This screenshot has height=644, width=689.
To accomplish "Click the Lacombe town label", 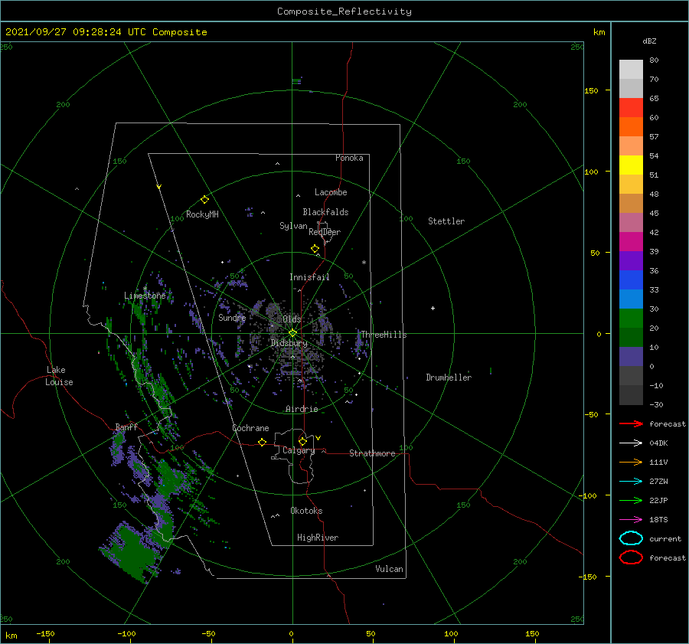I will [x=331, y=192].
